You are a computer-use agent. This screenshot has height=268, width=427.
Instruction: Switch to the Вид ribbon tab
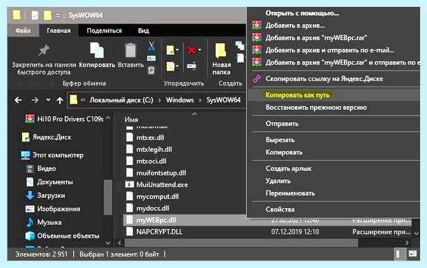pyautogui.click(x=143, y=31)
